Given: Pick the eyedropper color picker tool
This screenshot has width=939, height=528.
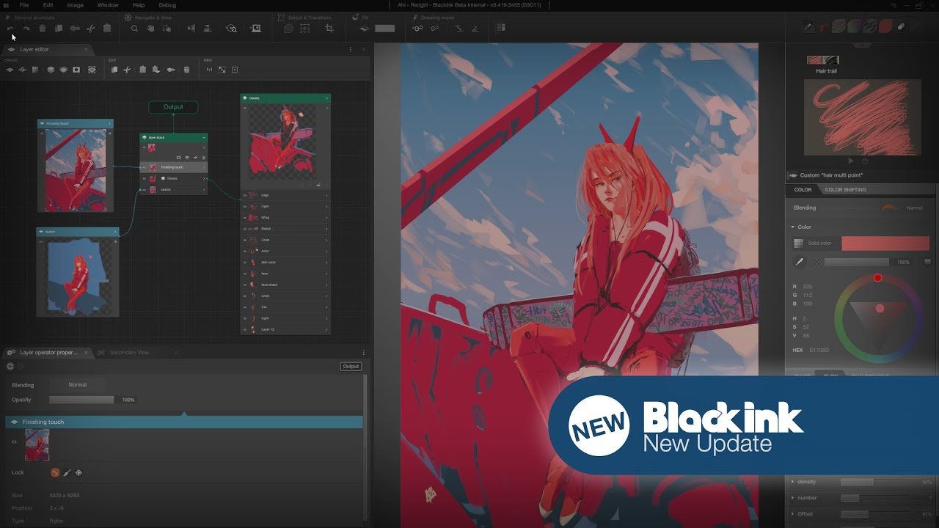Looking at the screenshot, I should (799, 262).
